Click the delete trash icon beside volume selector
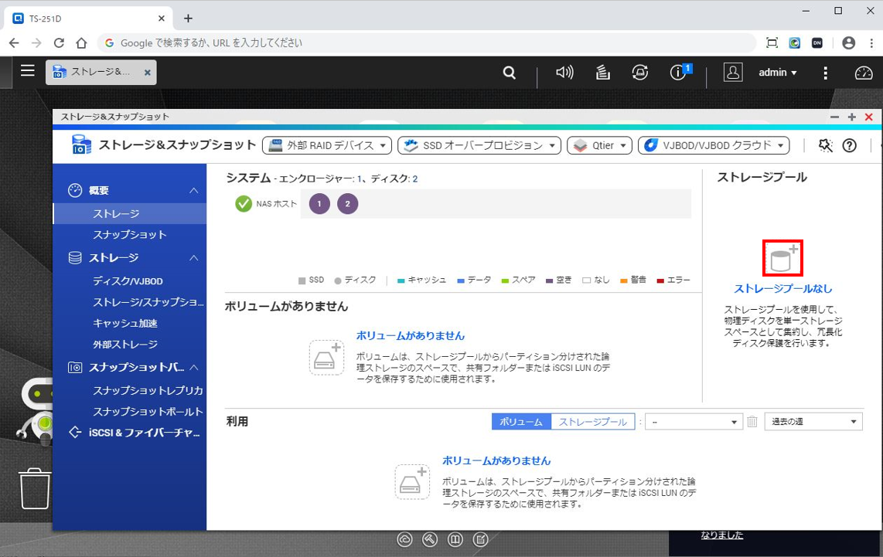The height and width of the screenshot is (557, 883). (752, 422)
